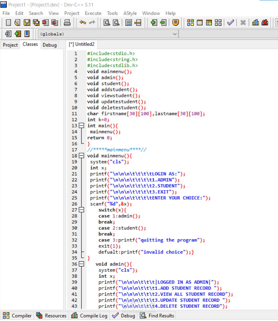Click code line '#include<stdio.h>'
Image resolution: width=278 pixels, height=321 pixels.
pos(111,53)
